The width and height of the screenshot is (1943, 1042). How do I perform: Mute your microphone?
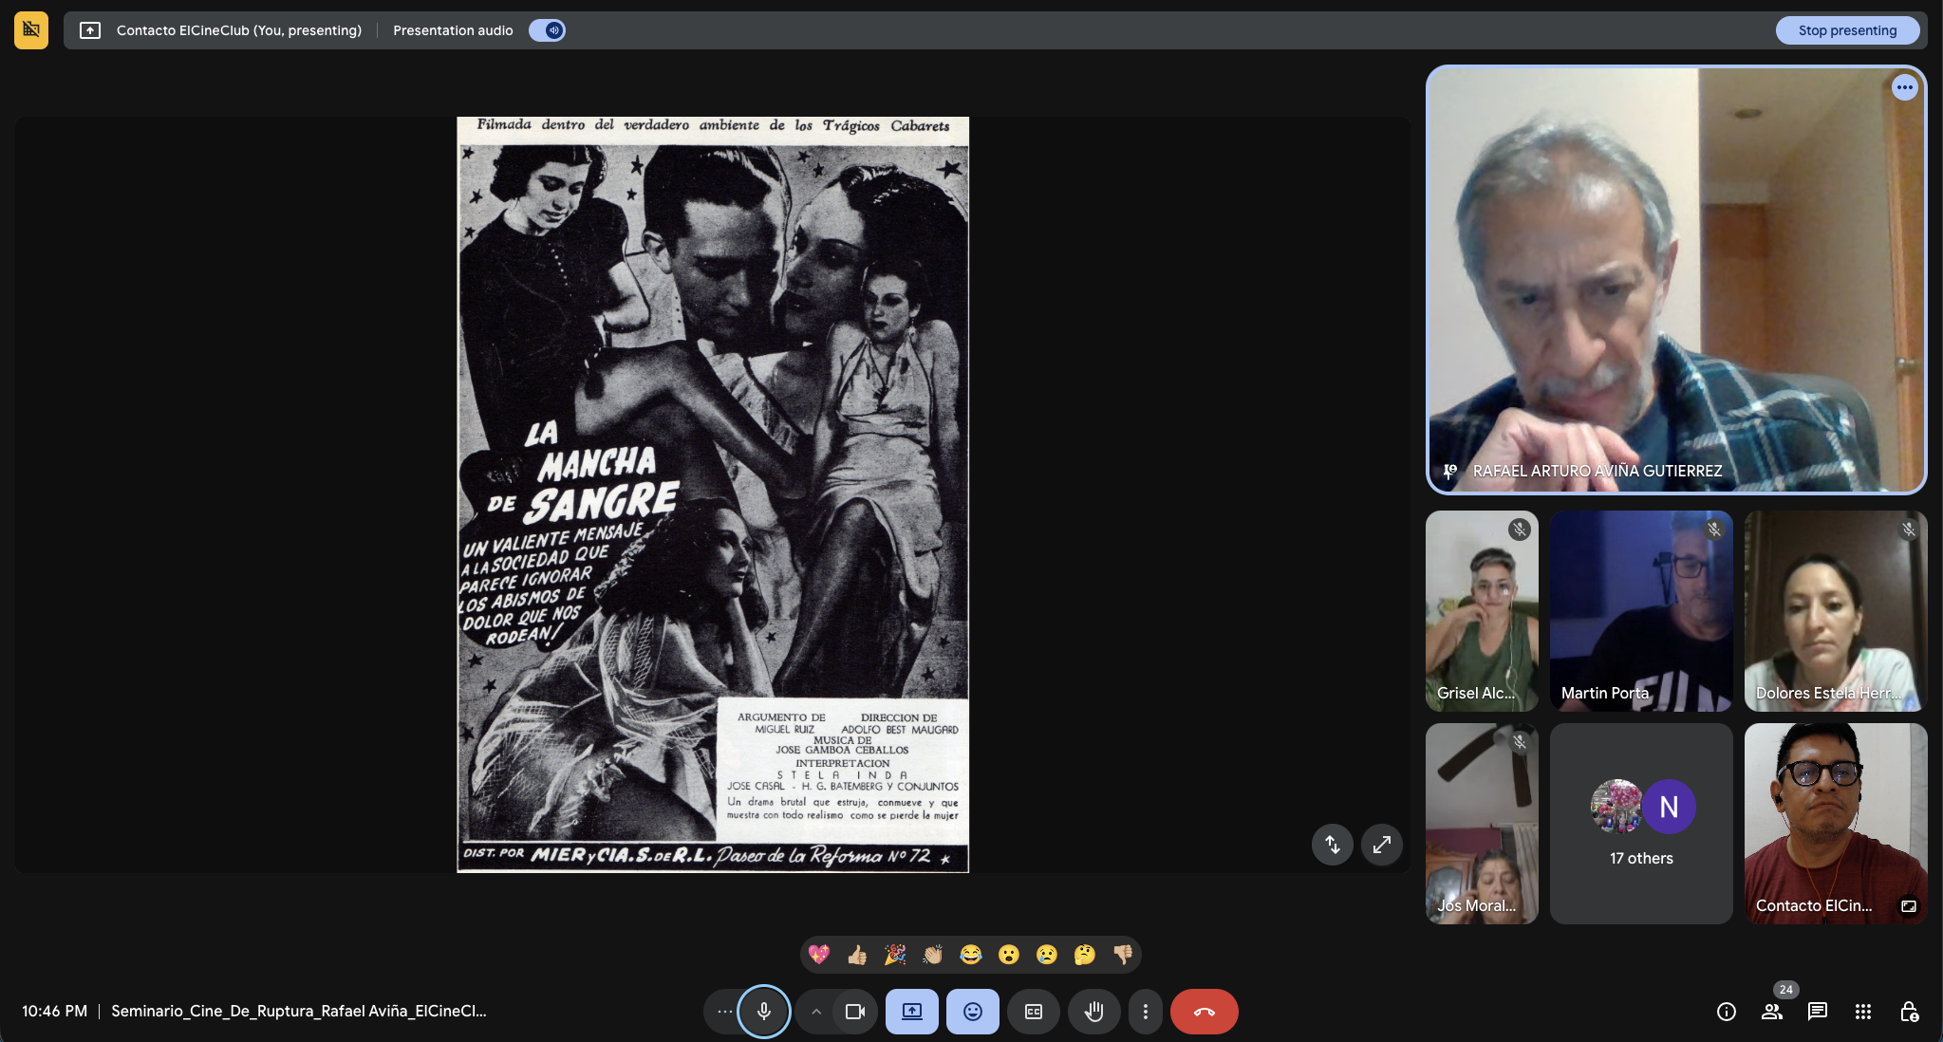(764, 1011)
